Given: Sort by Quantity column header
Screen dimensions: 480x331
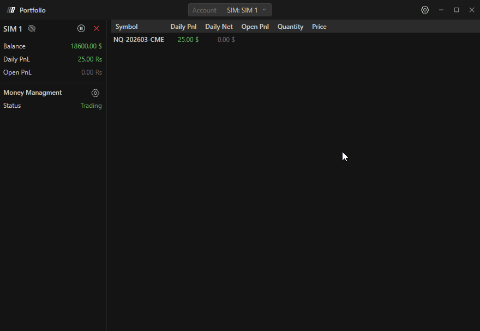Looking at the screenshot, I should coord(290,27).
